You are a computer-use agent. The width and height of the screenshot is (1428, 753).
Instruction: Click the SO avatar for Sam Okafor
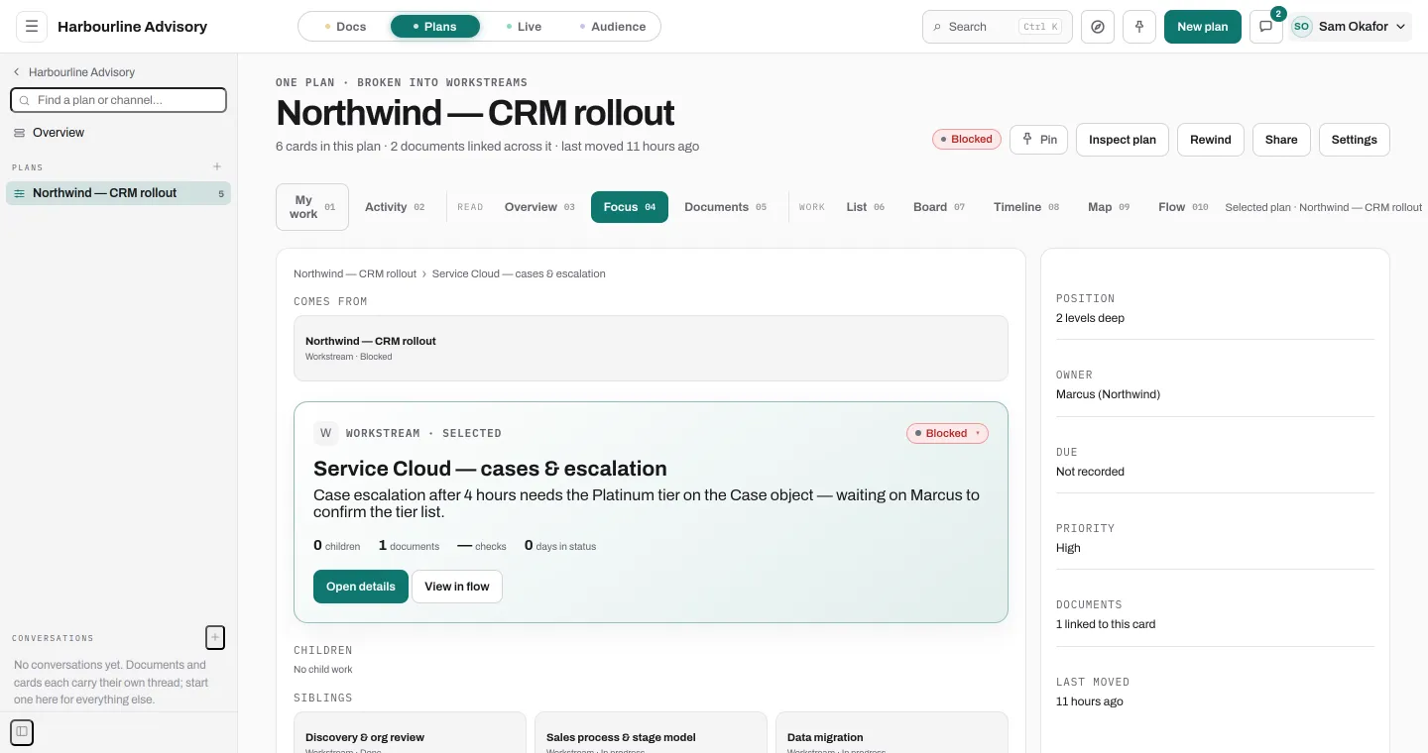click(x=1301, y=27)
